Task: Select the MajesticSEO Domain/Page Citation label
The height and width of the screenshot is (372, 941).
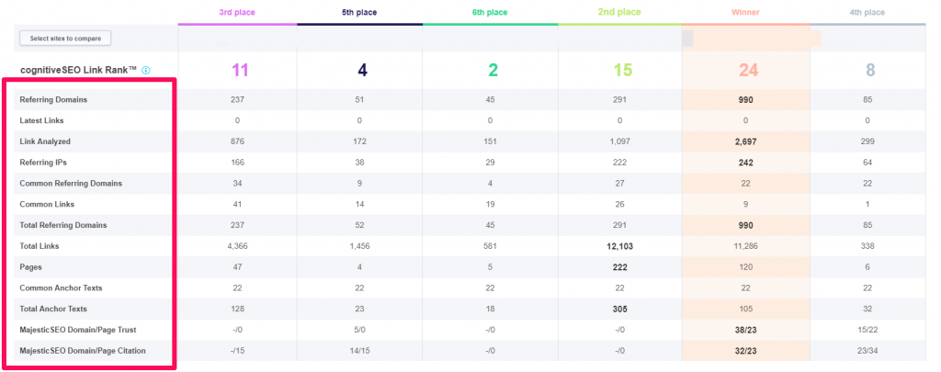Action: (x=84, y=352)
